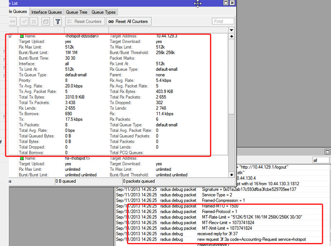Click the Reset All Counters button

coord(129,21)
